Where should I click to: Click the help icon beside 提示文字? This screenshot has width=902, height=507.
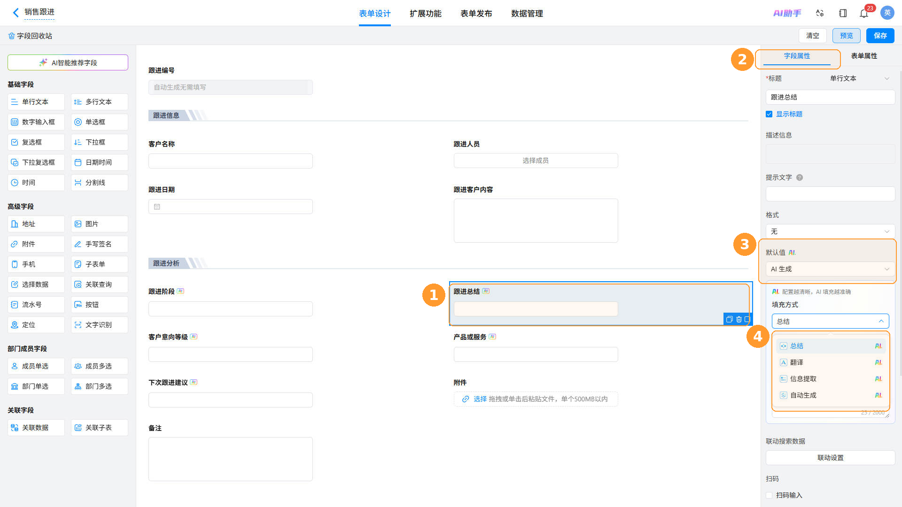tap(800, 177)
